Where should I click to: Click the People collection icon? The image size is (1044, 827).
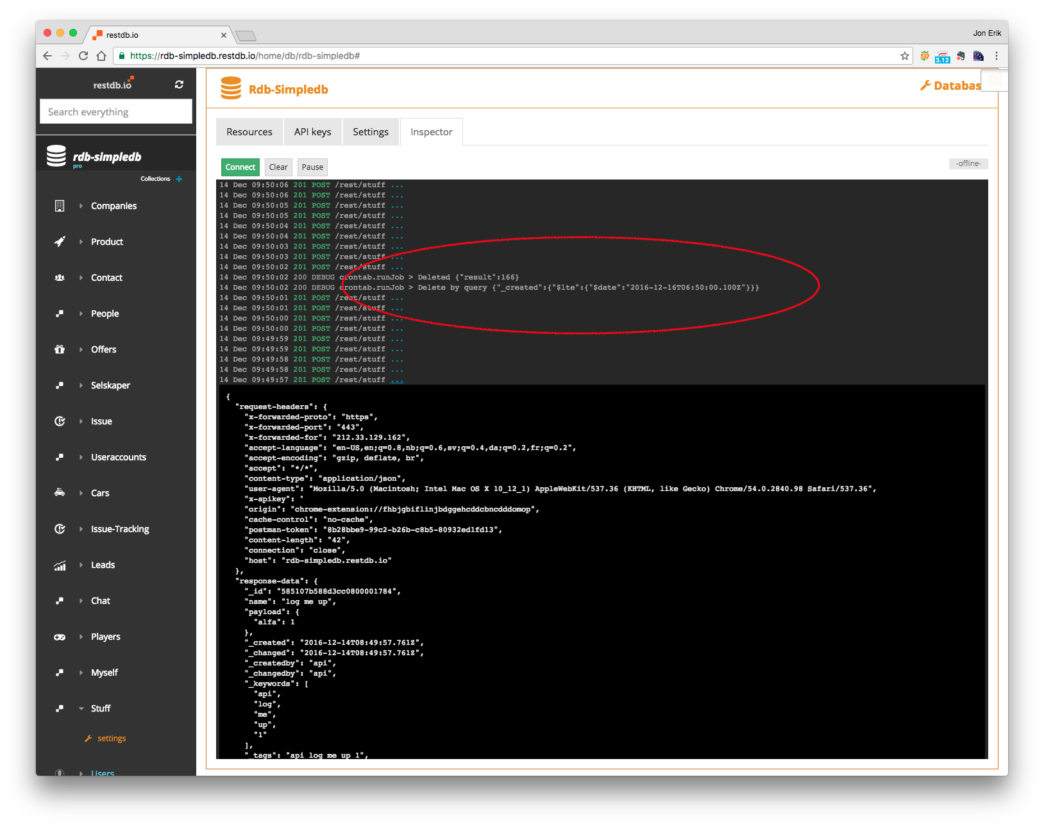click(60, 313)
